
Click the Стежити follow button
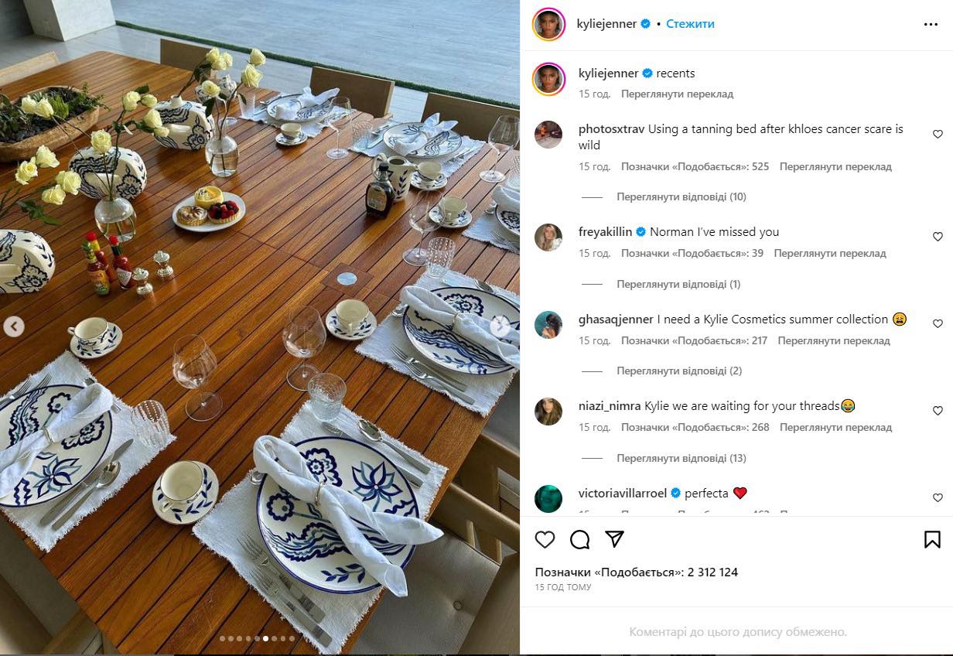pyautogui.click(x=690, y=24)
